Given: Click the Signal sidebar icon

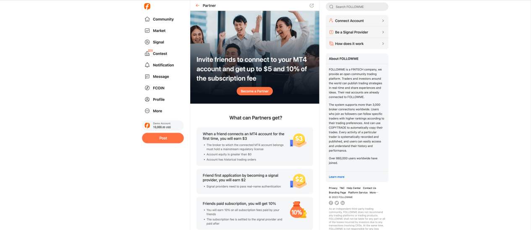Looking at the screenshot, I should point(147,42).
